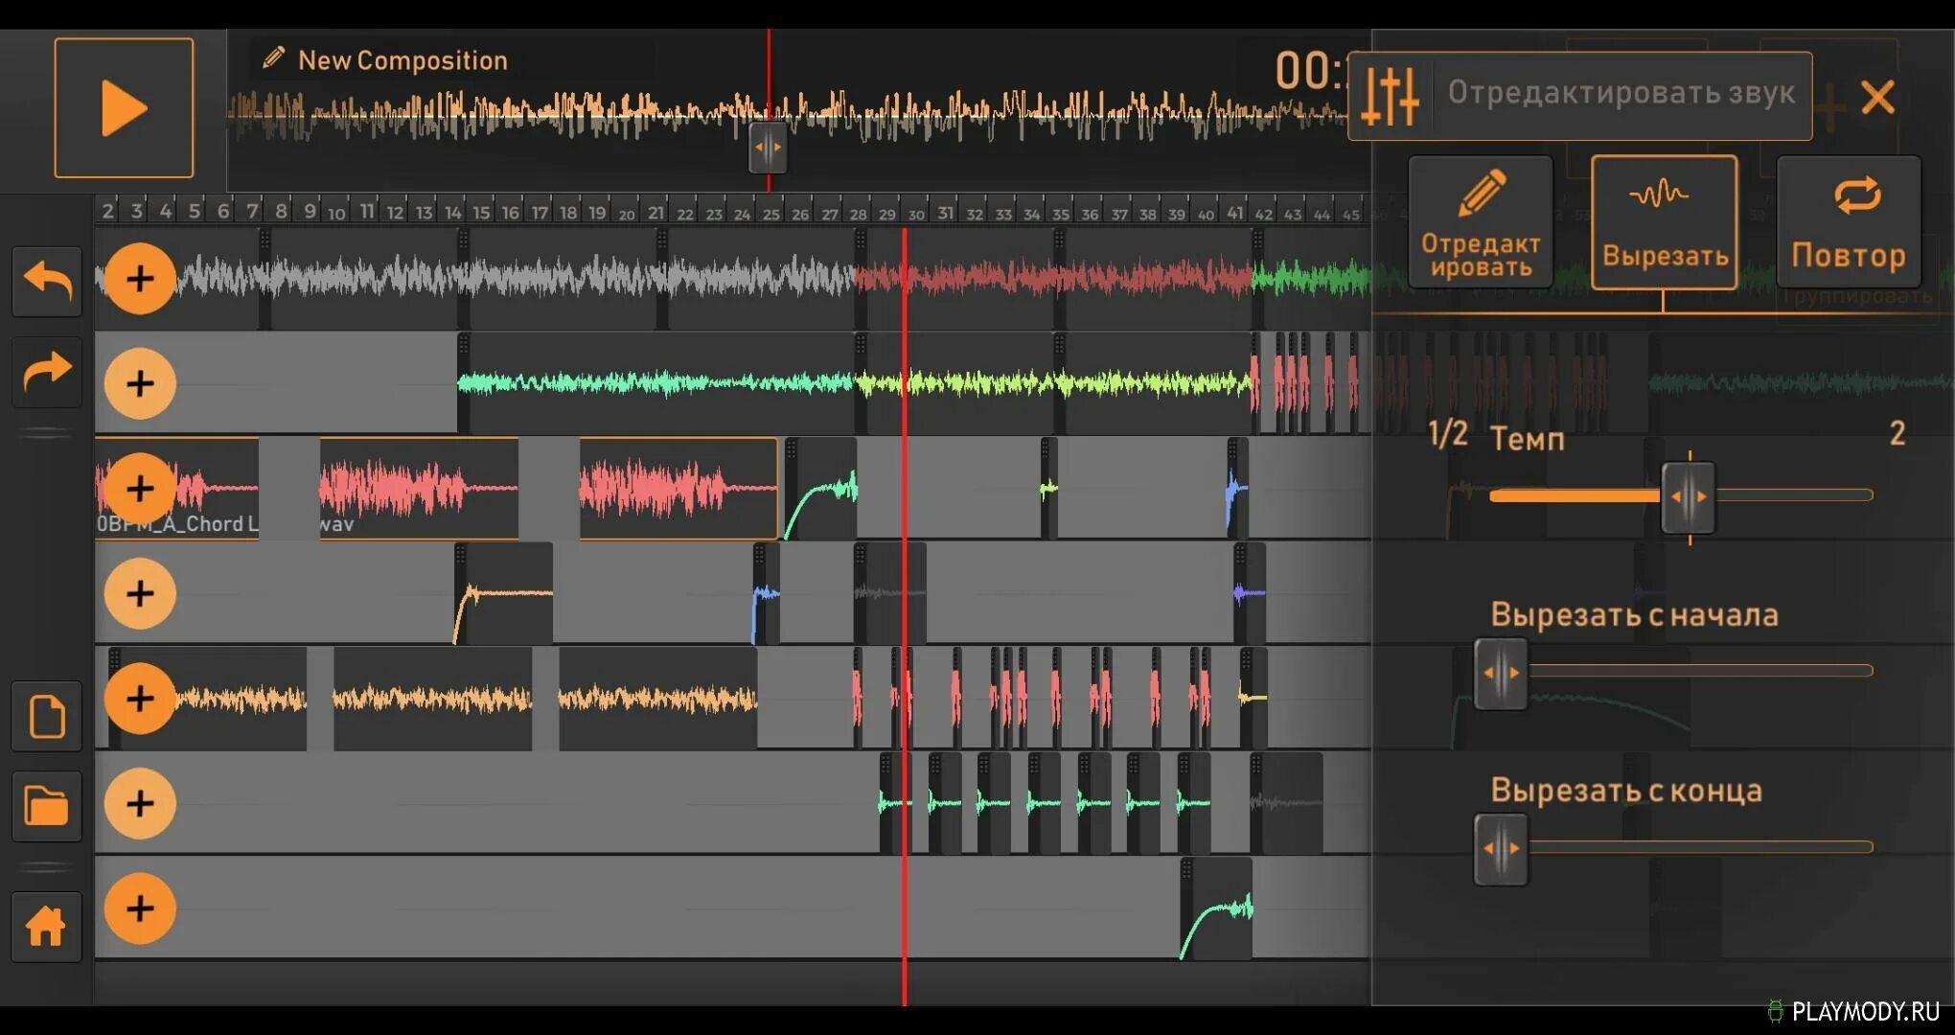Start playback with the orange play button
The image size is (1955, 1035).
pos(124,108)
